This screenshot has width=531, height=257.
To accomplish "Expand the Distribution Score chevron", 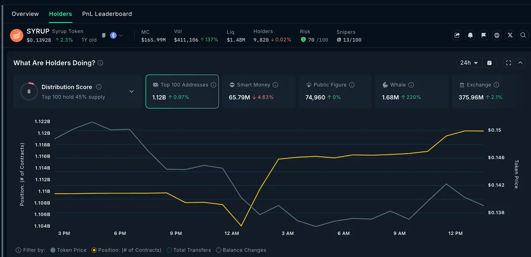I will pos(131,91).
